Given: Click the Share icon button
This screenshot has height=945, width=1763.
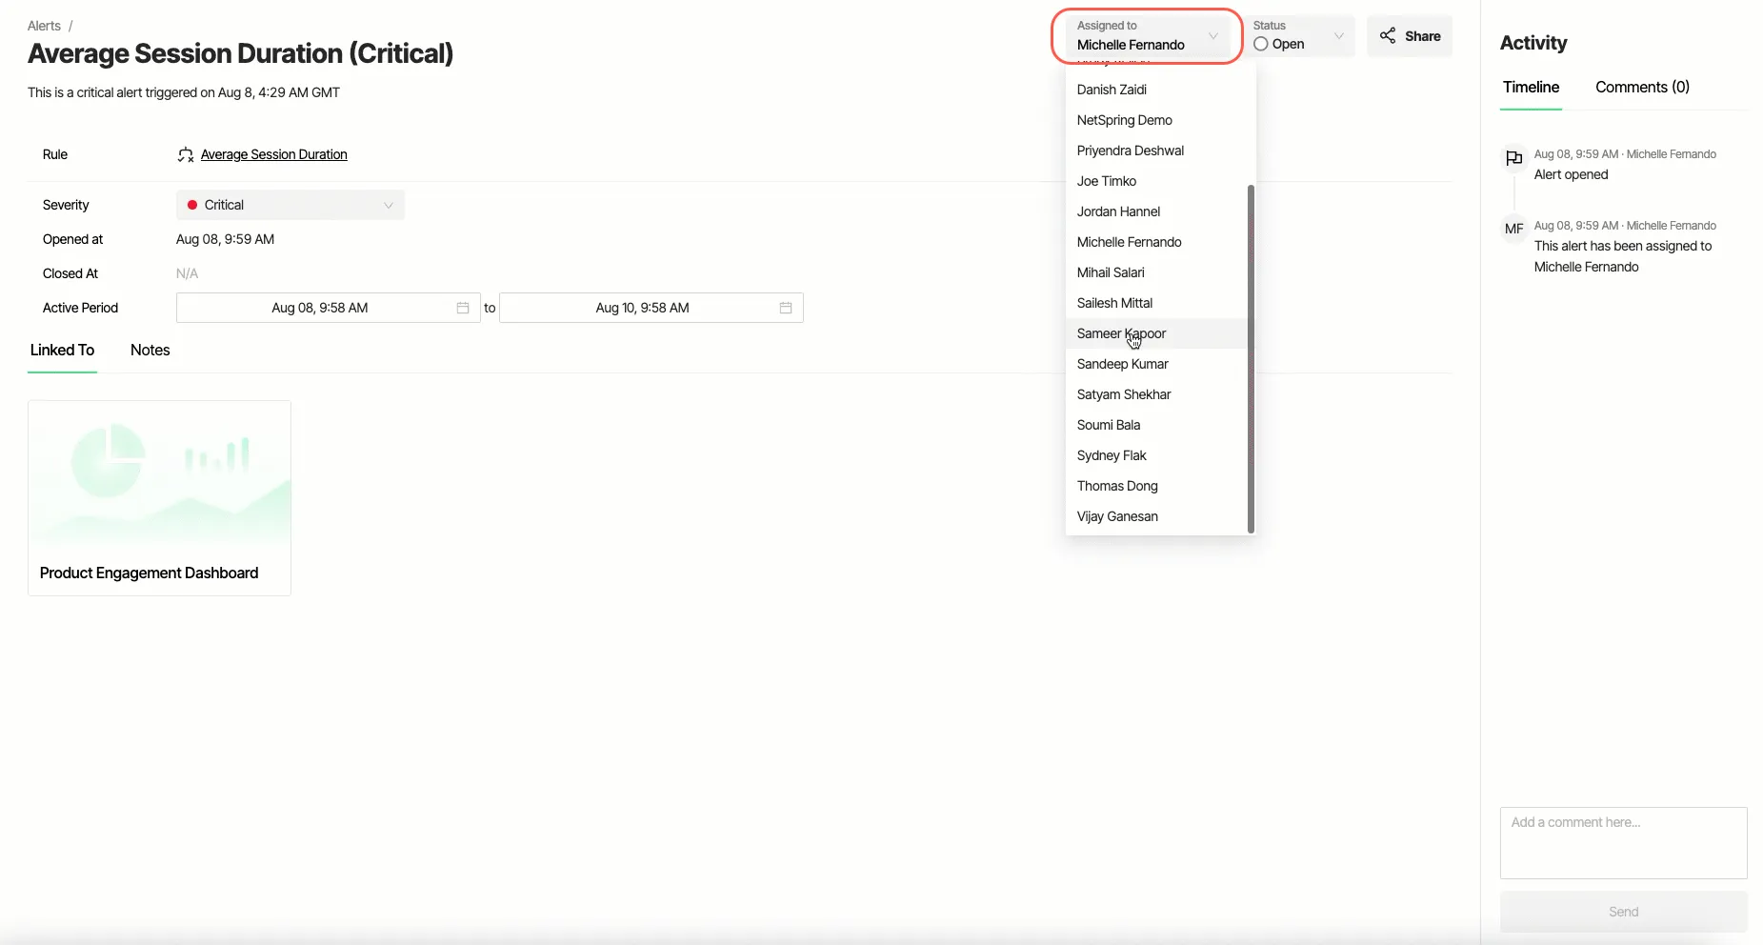Looking at the screenshot, I should coord(1388,36).
